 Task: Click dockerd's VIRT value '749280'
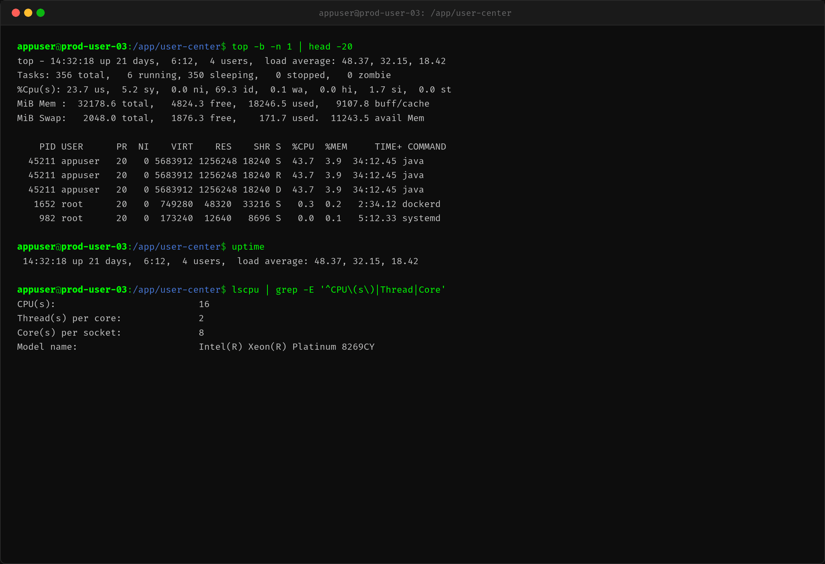pos(177,204)
